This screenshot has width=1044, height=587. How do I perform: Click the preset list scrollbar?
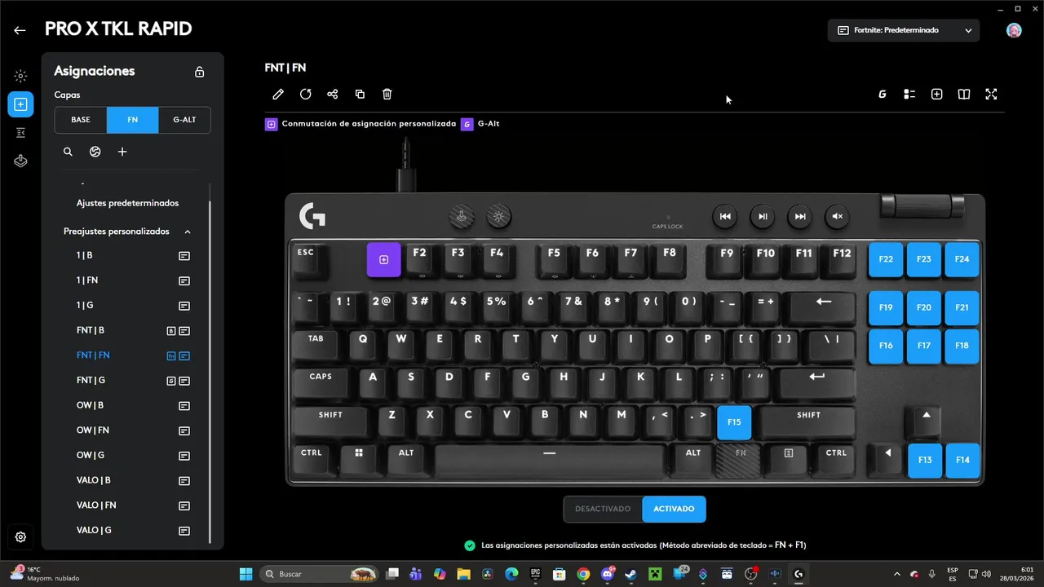(210, 373)
